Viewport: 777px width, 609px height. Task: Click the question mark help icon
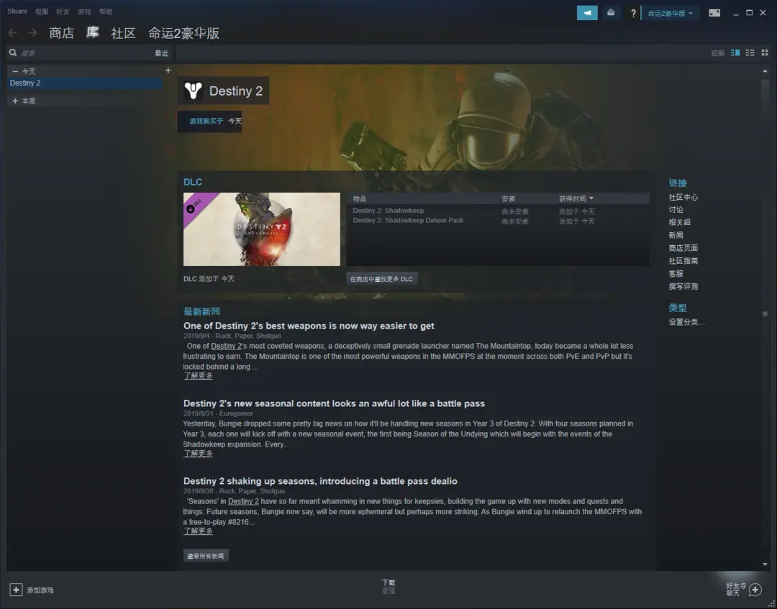coord(633,14)
